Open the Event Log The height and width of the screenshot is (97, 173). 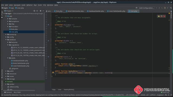tap(165, 92)
